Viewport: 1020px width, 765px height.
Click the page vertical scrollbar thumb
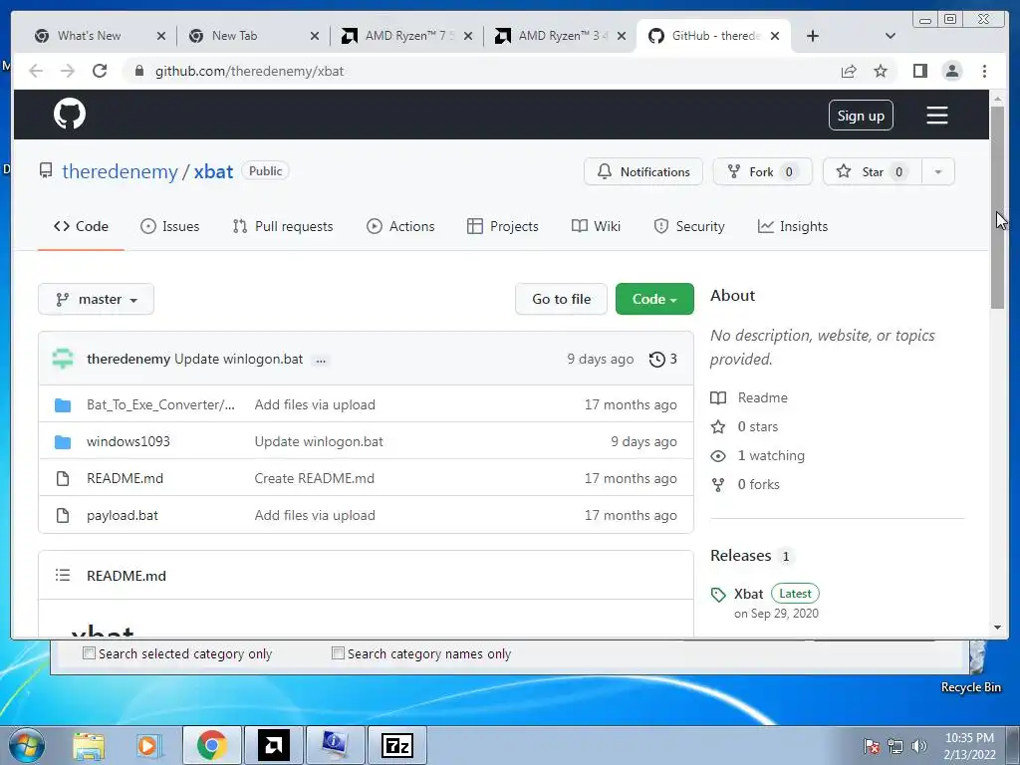(x=998, y=207)
